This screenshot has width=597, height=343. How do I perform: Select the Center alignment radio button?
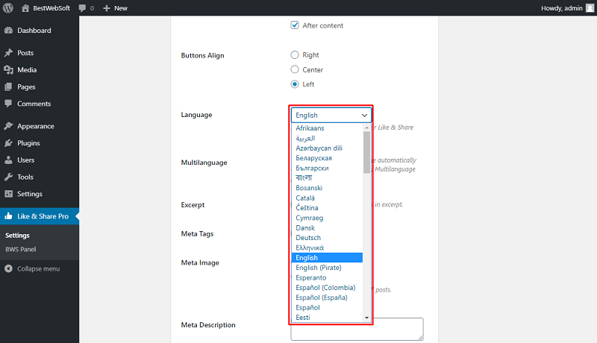click(295, 69)
